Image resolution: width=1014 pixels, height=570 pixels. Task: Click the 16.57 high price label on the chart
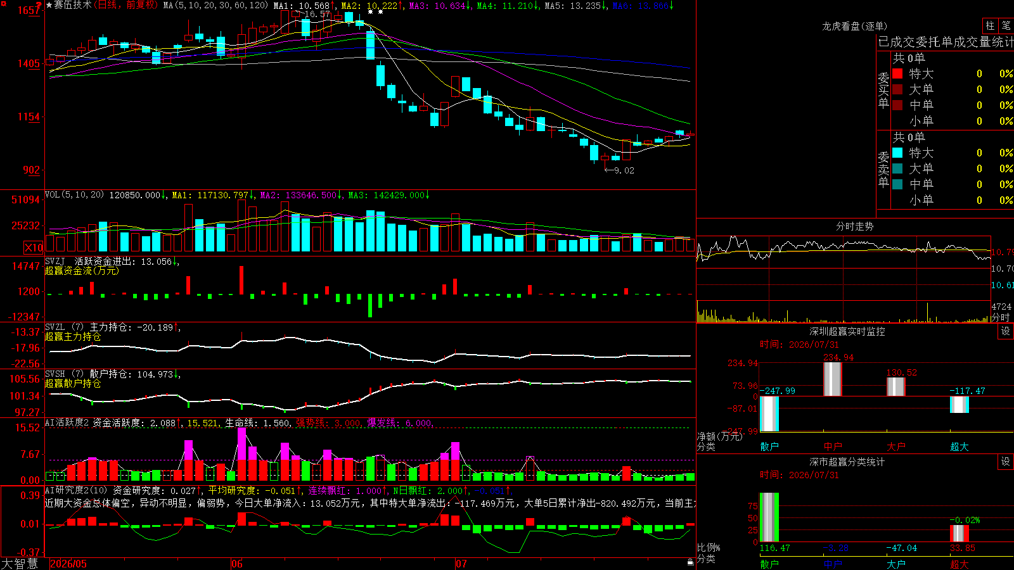coord(317,14)
